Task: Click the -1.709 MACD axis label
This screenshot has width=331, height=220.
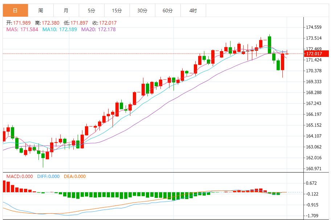Action: coord(312,216)
